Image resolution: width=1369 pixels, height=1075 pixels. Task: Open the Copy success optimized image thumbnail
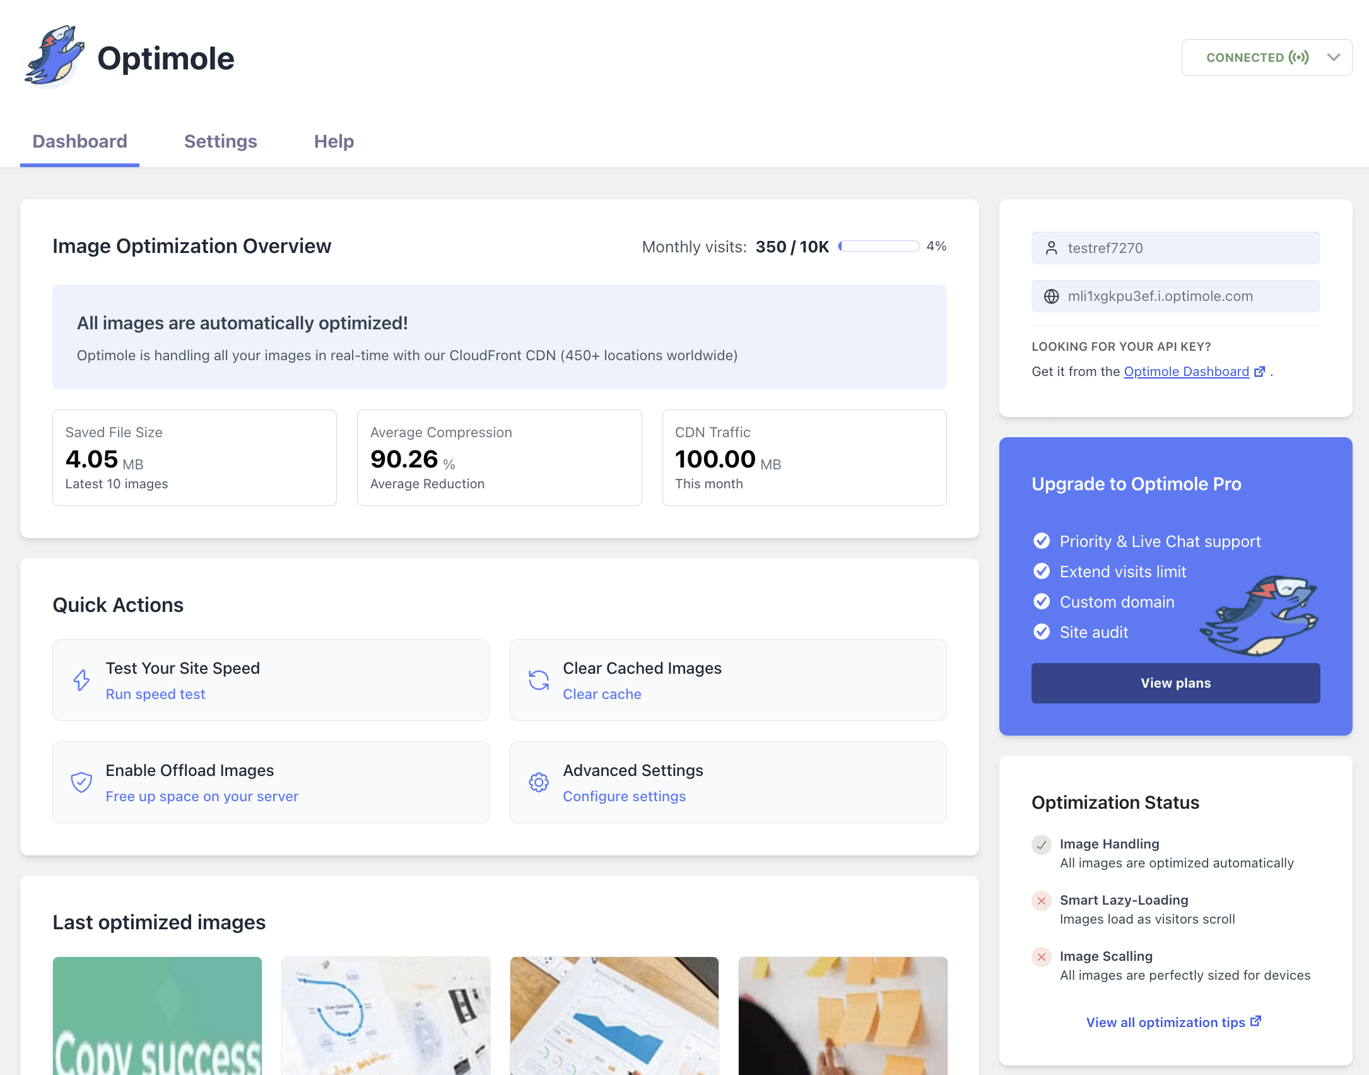coord(157,1016)
